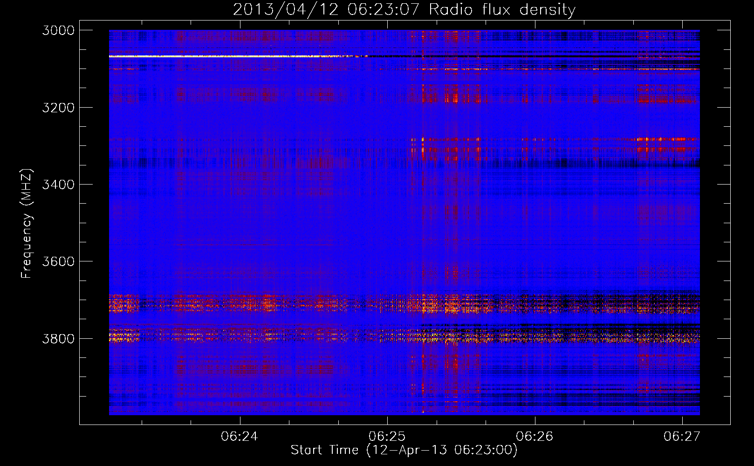This screenshot has height=466, width=754.
Task: Select the 3000 frequency axis label
Action: coord(58,30)
